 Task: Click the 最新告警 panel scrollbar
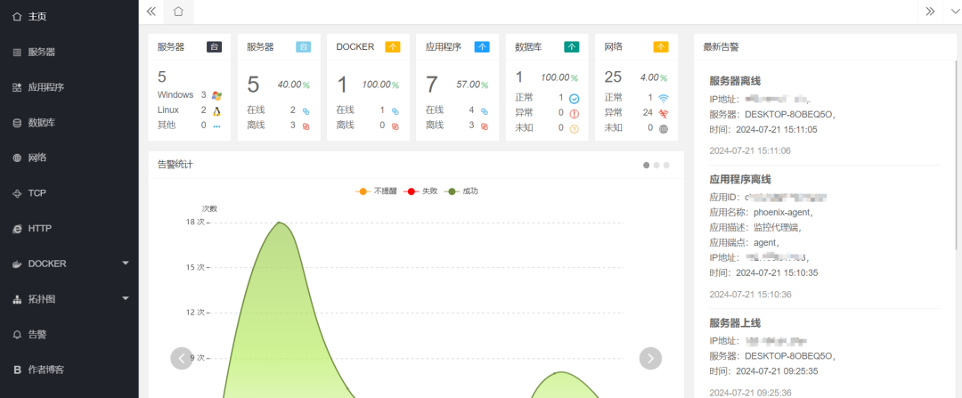[955, 155]
